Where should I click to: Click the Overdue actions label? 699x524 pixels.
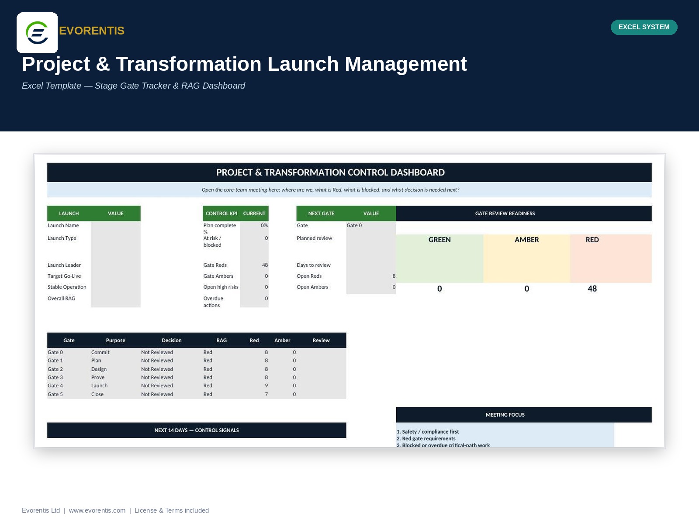(x=213, y=302)
